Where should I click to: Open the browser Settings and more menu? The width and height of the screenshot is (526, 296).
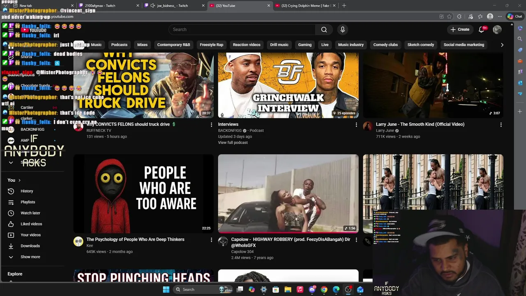point(500,16)
